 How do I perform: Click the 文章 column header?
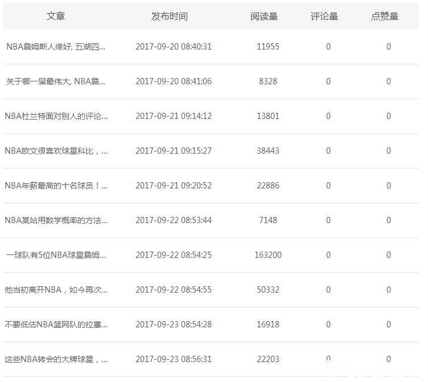(56, 17)
